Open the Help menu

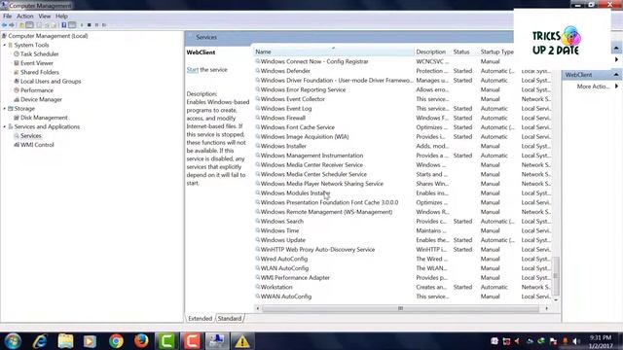(61, 17)
